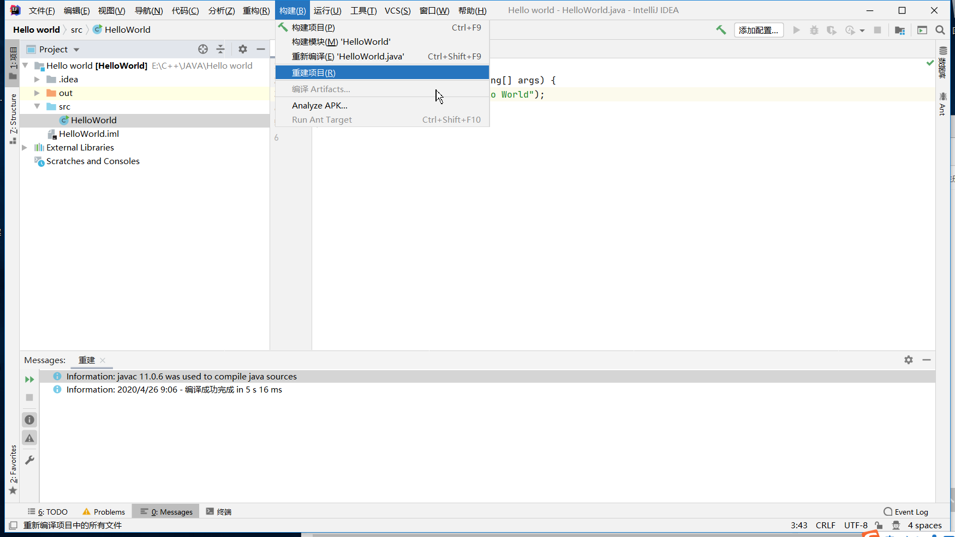Open the database side tool window
Image resolution: width=955 pixels, height=537 pixels.
coord(942,63)
